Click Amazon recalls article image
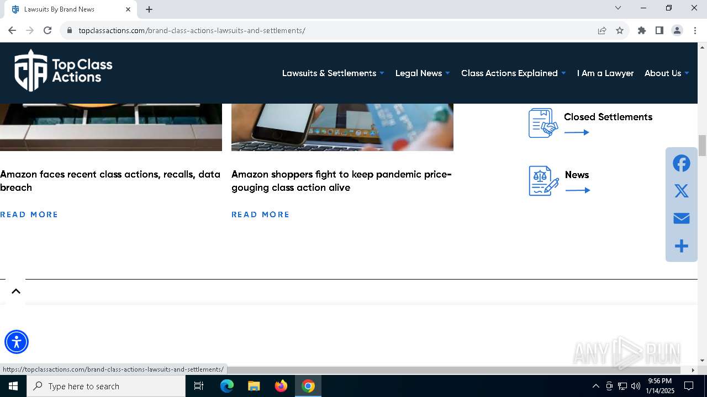Viewport: 707px width, 397px height. [x=111, y=127]
